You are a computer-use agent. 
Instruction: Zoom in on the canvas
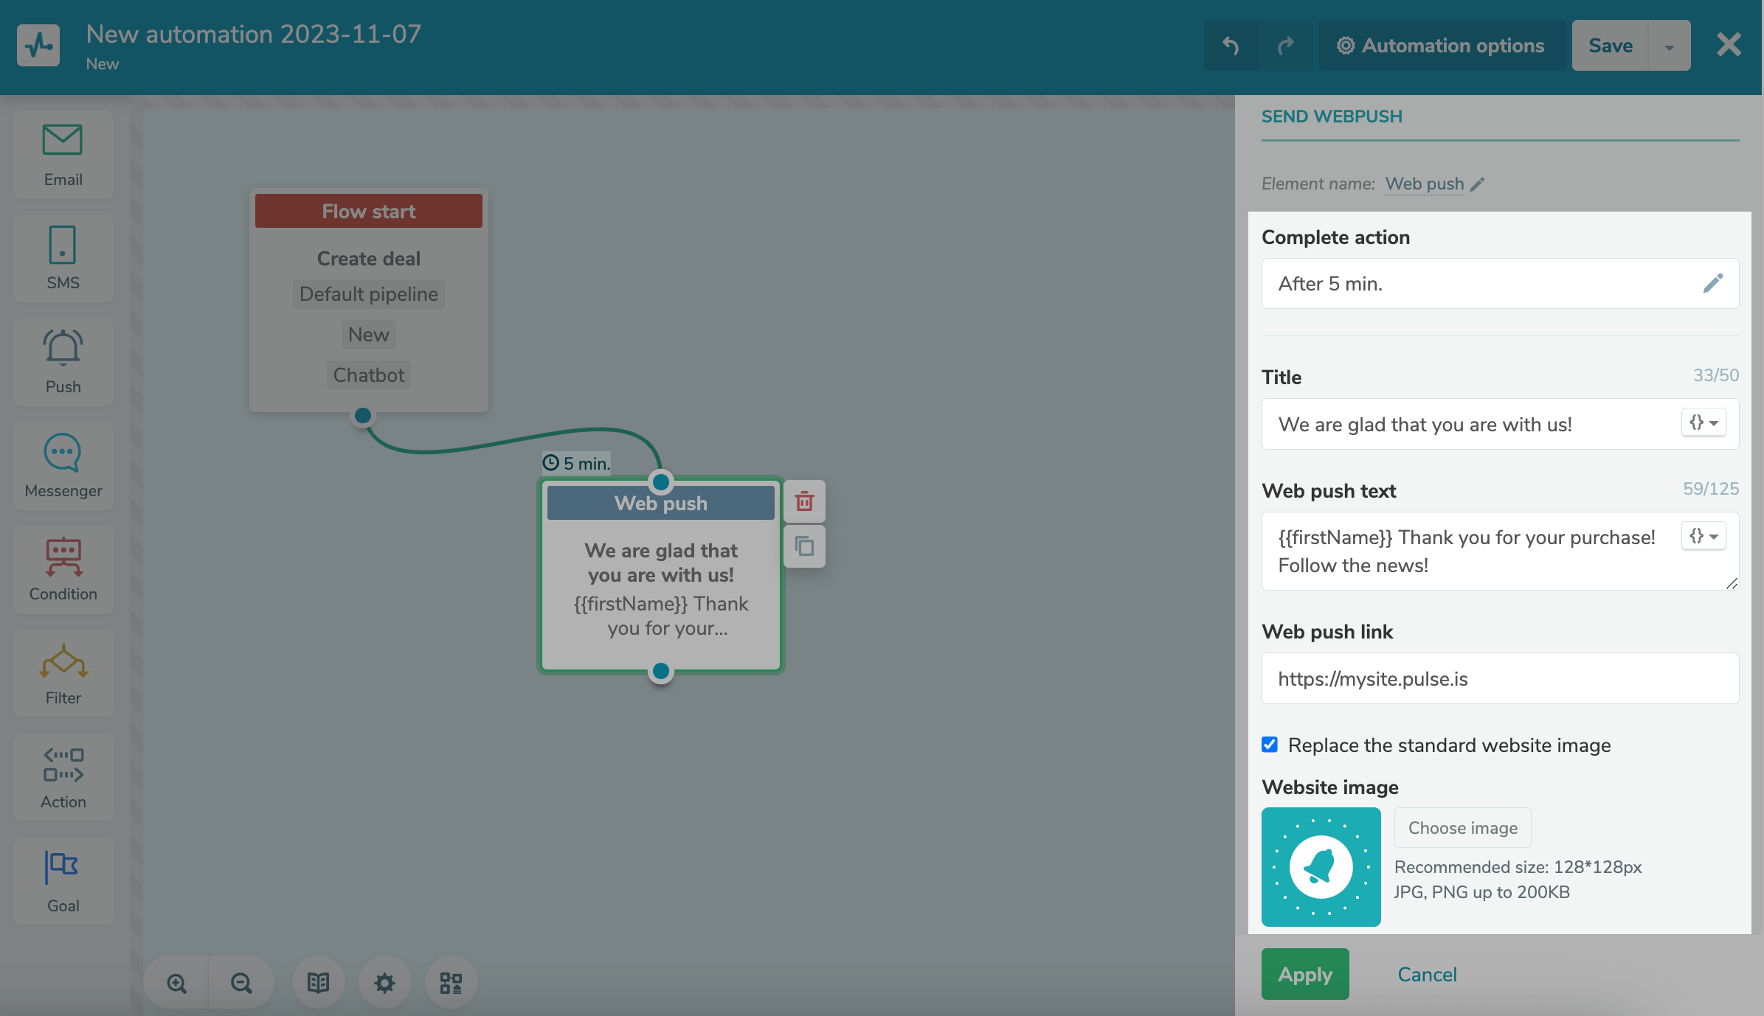point(176,983)
